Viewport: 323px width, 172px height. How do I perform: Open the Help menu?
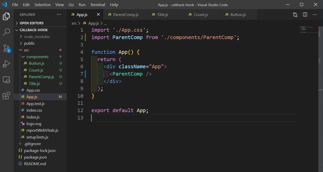pos(114,5)
